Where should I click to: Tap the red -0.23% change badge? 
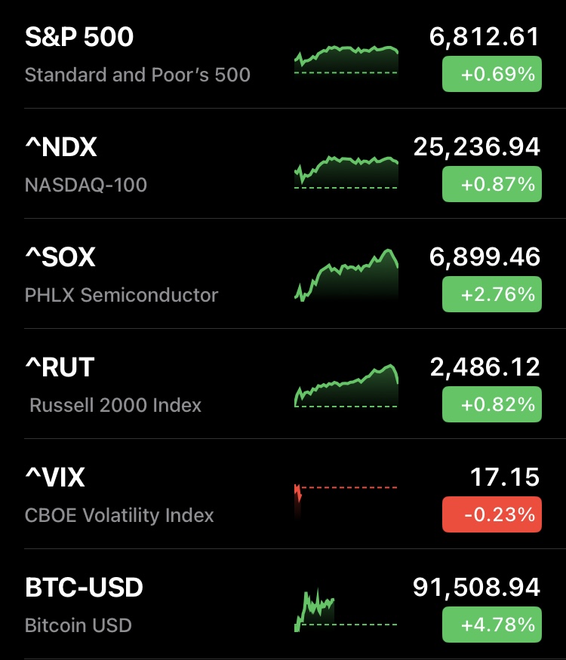tap(491, 515)
